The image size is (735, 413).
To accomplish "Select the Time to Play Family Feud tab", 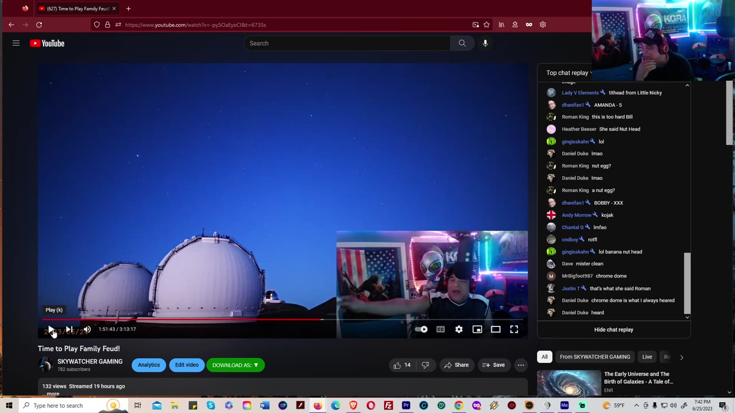I will pos(78,9).
